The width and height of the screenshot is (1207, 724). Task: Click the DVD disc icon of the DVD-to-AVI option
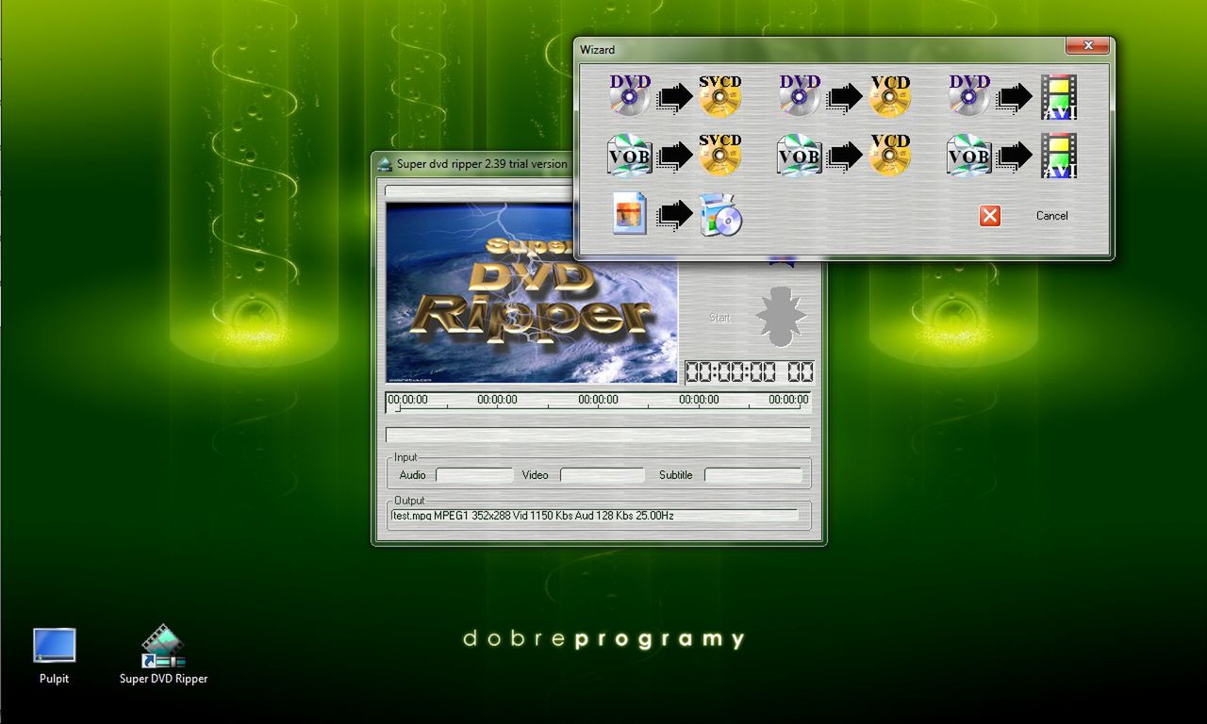(x=969, y=95)
